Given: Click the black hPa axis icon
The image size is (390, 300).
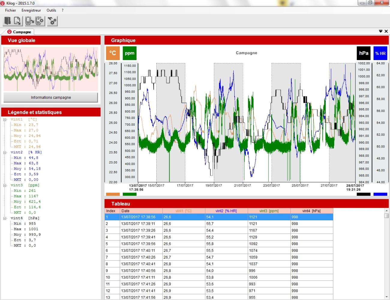Looking at the screenshot, I should 364,53.
